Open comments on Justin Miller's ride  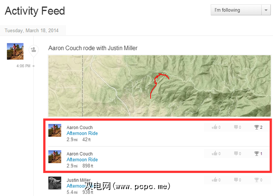[x=237, y=180]
